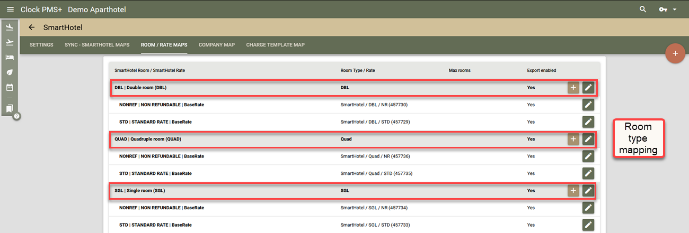Viewport: 689px width, 233px height.
Task: Open departures via the takeoff plane icon
Action: (x=10, y=42)
